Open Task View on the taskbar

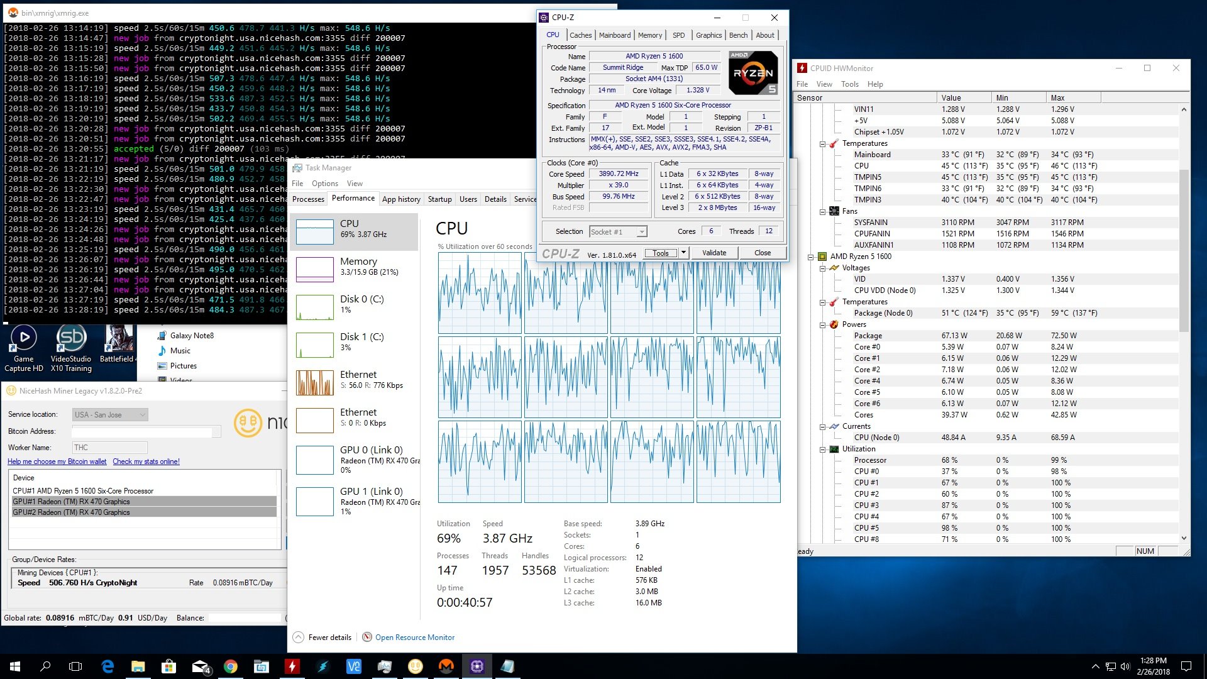click(75, 666)
